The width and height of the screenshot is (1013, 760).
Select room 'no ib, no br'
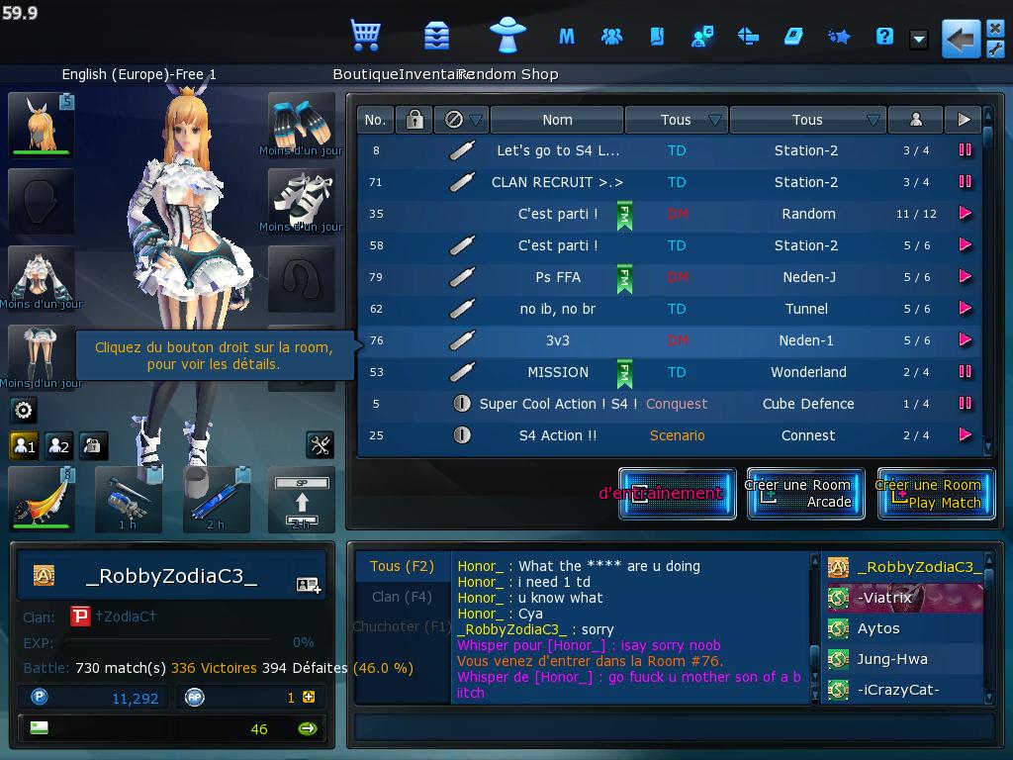click(669, 309)
